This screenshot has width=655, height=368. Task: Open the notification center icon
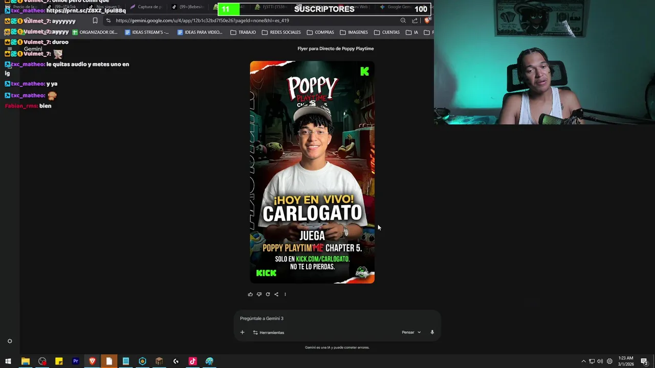[x=644, y=361]
